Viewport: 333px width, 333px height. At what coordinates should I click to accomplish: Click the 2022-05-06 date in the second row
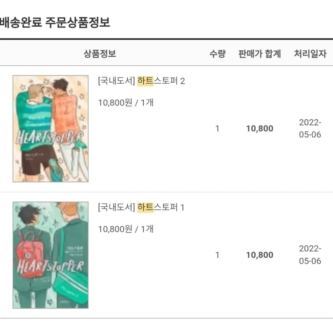click(x=310, y=255)
